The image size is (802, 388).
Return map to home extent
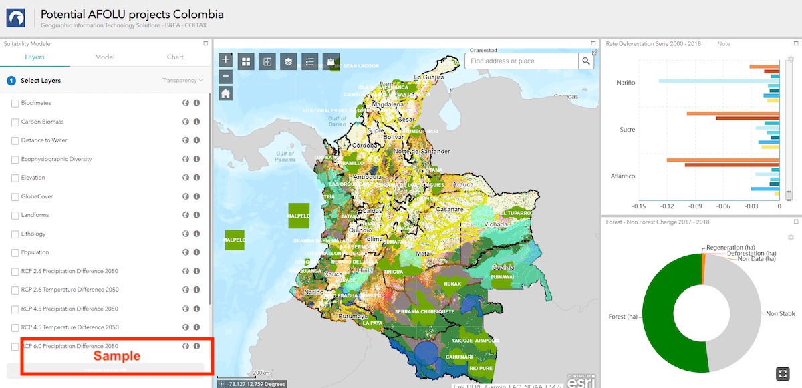226,93
